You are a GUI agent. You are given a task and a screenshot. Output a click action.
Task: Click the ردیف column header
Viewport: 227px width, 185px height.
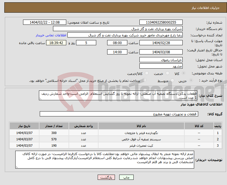[x=218, y=126]
